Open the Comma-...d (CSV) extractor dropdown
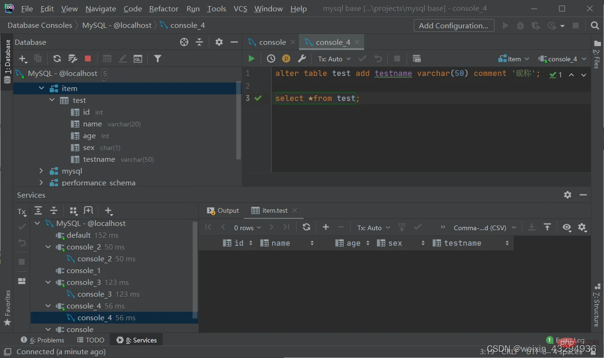Screen dimensions: 604x358 pyautogui.click(x=485, y=228)
